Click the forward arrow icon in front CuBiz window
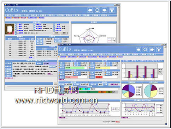This screenshot has width=171, height=129. 152,49
